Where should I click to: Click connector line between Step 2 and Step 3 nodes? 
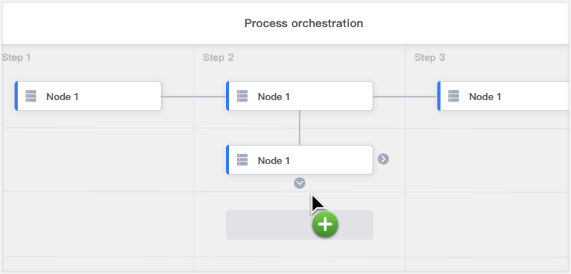click(x=405, y=96)
